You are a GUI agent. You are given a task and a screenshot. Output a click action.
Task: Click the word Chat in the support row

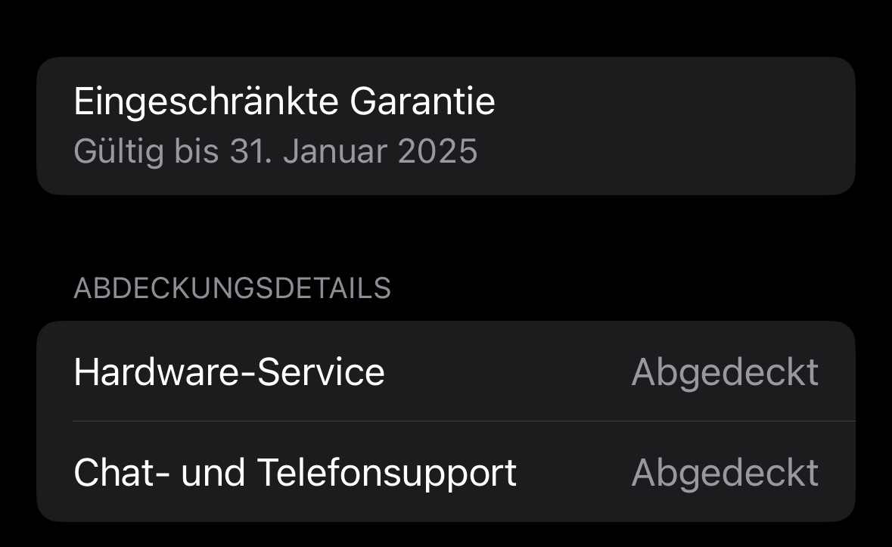pyautogui.click(x=111, y=472)
